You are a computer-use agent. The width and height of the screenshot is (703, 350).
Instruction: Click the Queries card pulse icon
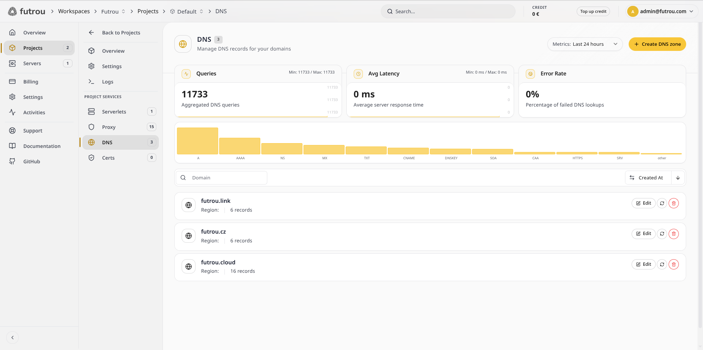[x=186, y=74]
